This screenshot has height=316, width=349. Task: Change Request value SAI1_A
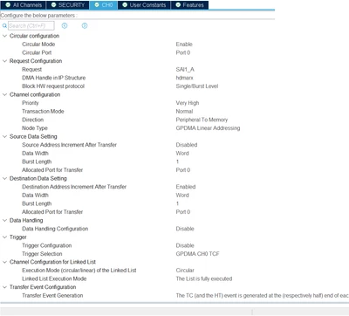click(x=185, y=70)
